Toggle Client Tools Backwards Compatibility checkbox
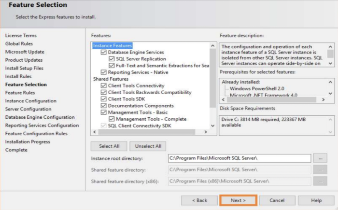Screen dimensions: 338x210 (104, 92)
